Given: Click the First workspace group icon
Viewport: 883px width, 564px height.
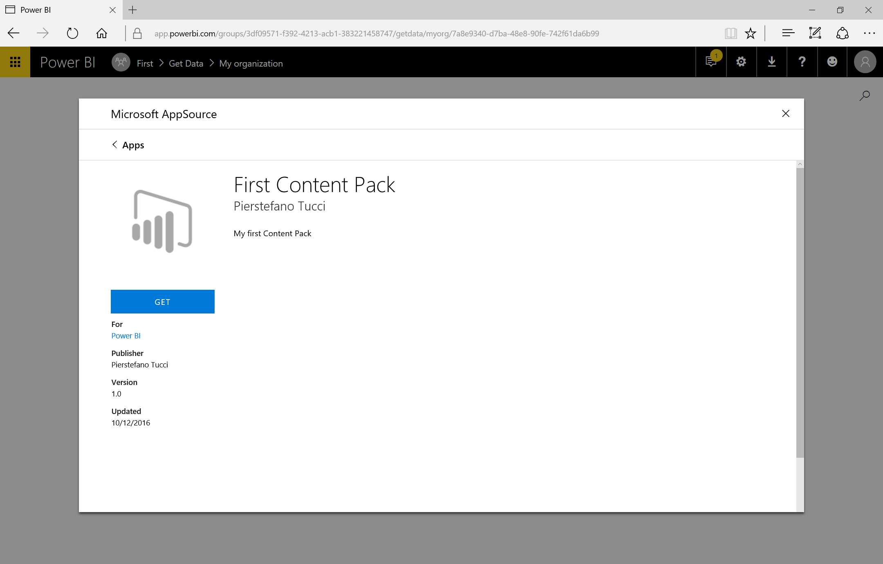Looking at the screenshot, I should 120,63.
